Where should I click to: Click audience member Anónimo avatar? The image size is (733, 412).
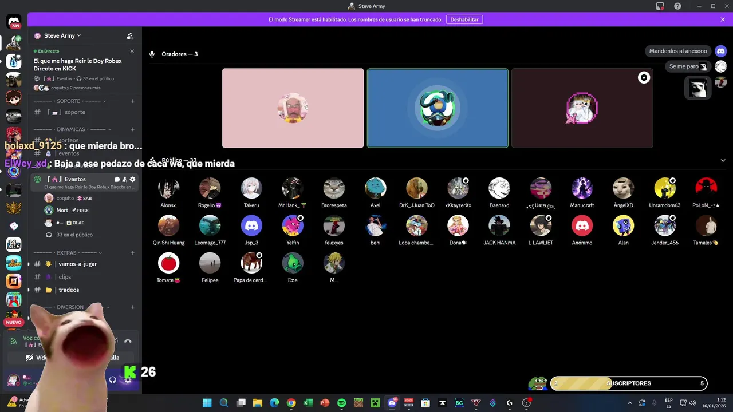pyautogui.click(x=582, y=226)
